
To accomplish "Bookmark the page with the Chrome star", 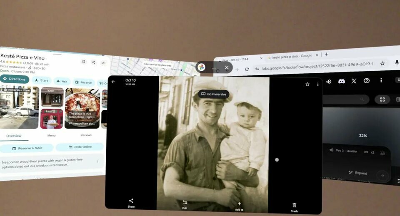I will coord(382,64).
